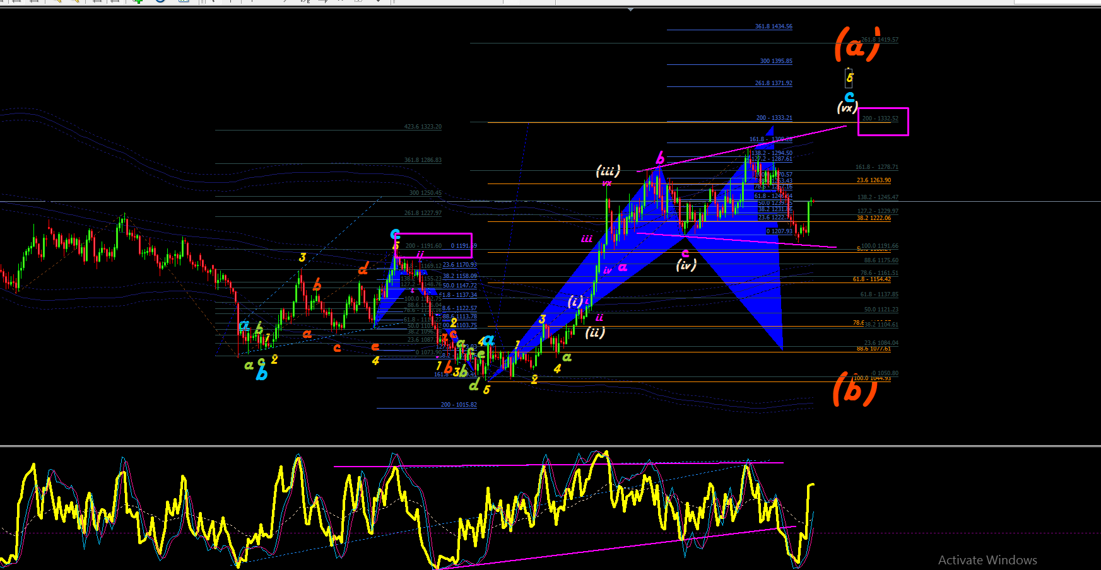This screenshot has height=570, width=1101.
Task: Select the label 138.2 - 1245.47
Action: [878, 197]
